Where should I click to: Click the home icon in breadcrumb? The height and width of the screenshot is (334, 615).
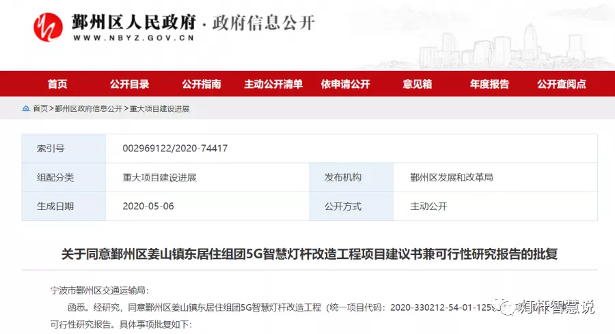pos(26,108)
